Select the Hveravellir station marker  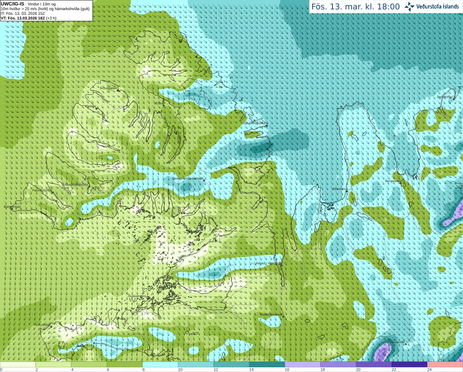406,344
